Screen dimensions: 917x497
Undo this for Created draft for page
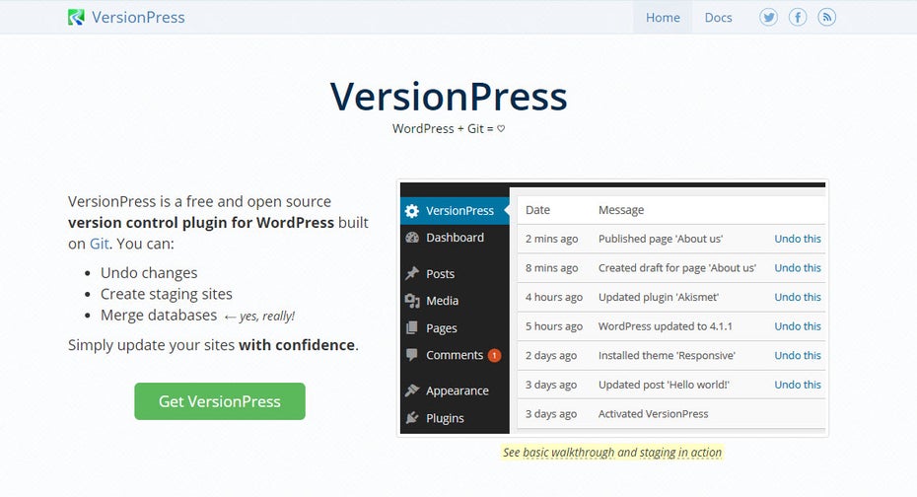(x=798, y=268)
